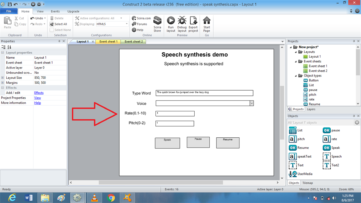361x203 pixels.
Task: Switch to the Event sheet 2 tab
Action: 133,41
